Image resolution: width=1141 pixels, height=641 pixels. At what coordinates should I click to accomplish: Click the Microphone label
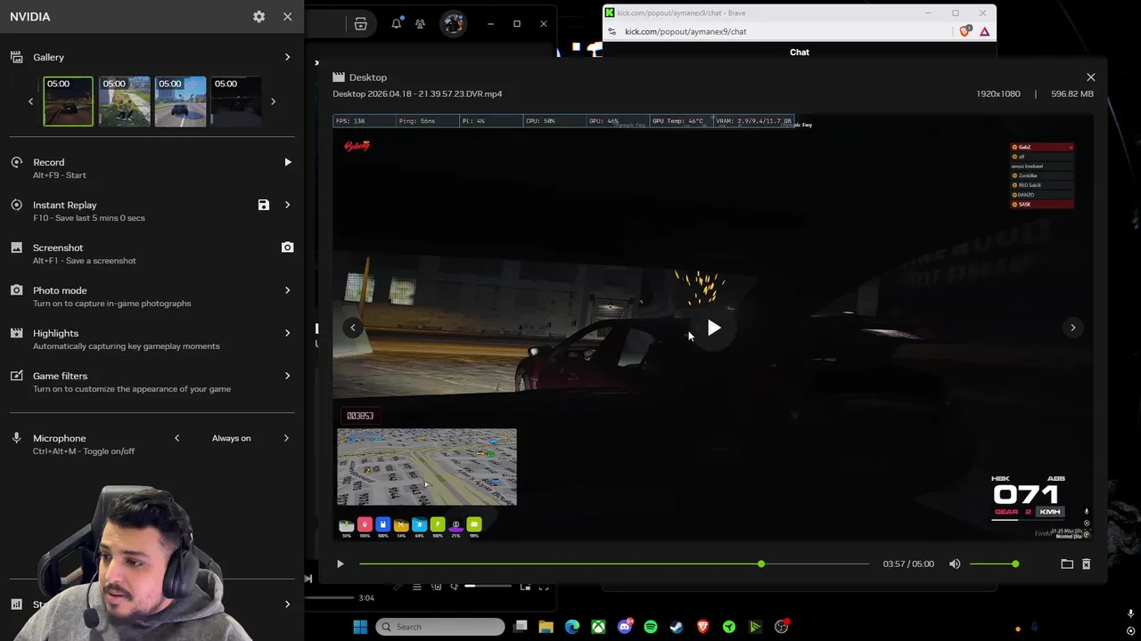(60, 438)
